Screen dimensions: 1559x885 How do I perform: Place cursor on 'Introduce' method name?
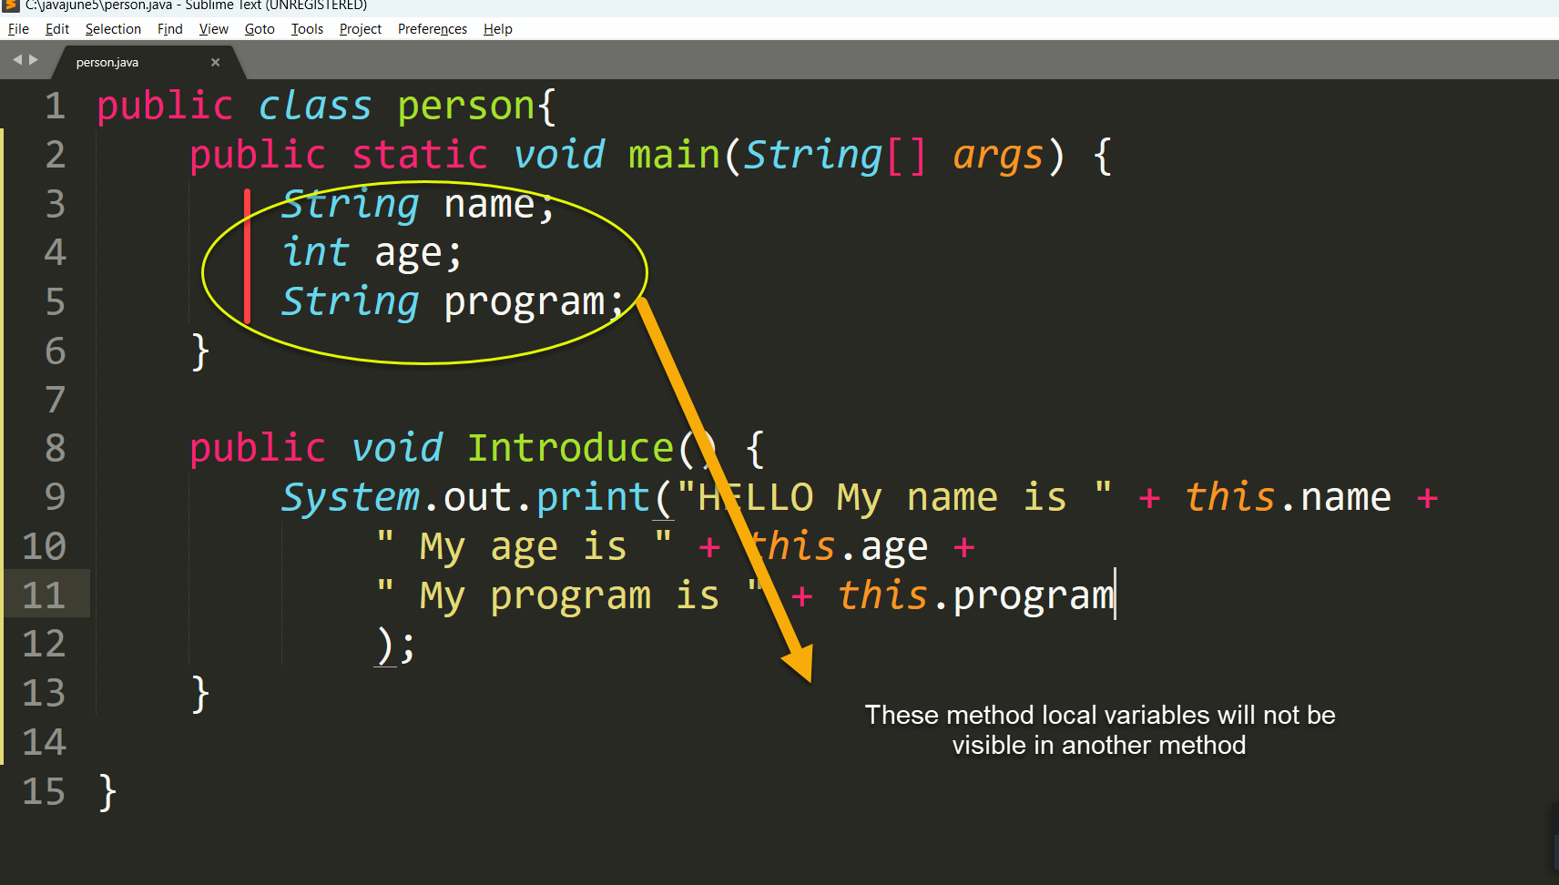571,448
